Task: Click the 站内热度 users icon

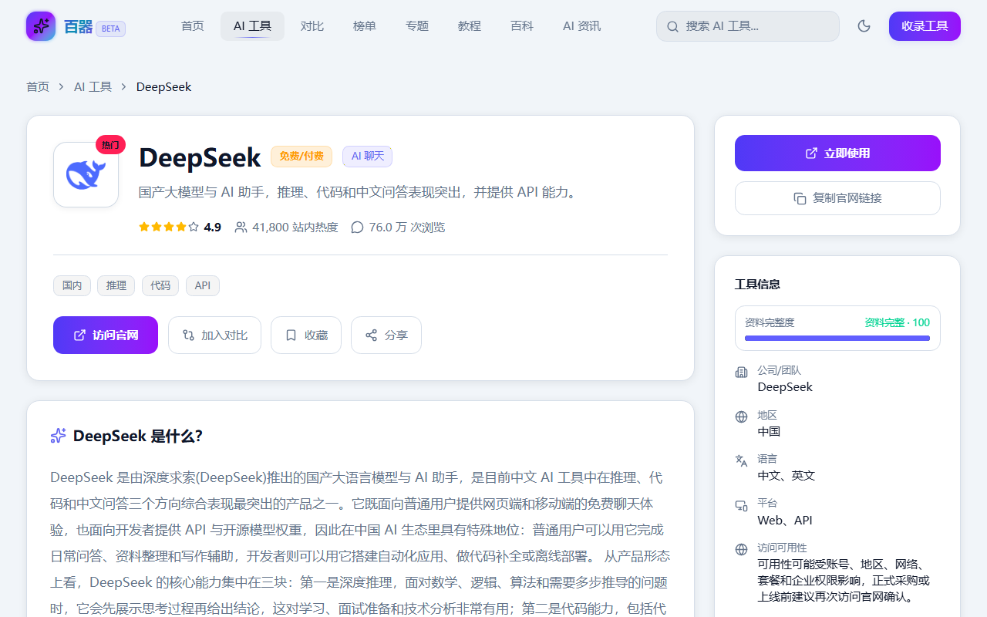Action: point(241,228)
